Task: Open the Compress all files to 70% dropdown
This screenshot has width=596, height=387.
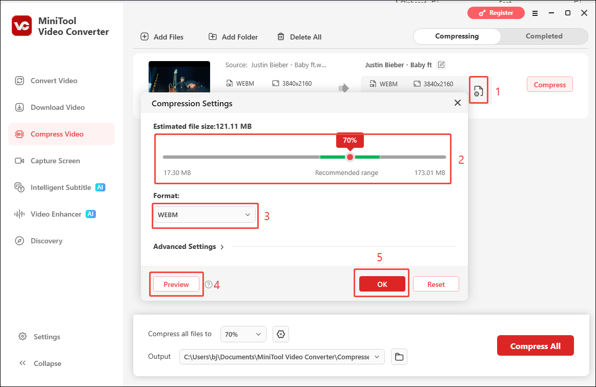Action: click(x=243, y=334)
